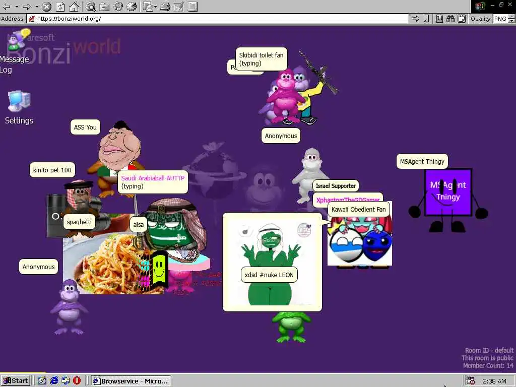Click the 'Anonymous' tag above purple Bonzi
This screenshot has width=516, height=387.
coord(38,267)
